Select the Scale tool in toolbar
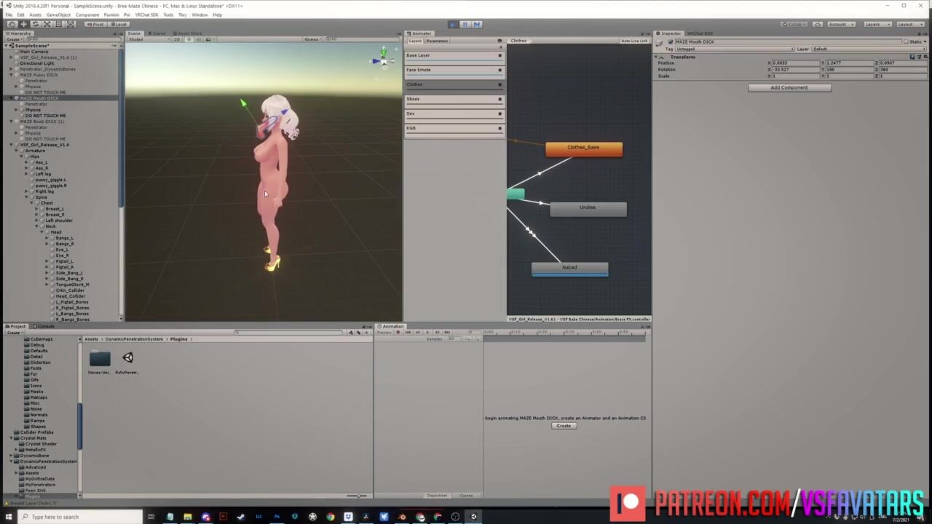The height and width of the screenshot is (524, 932). (47, 24)
